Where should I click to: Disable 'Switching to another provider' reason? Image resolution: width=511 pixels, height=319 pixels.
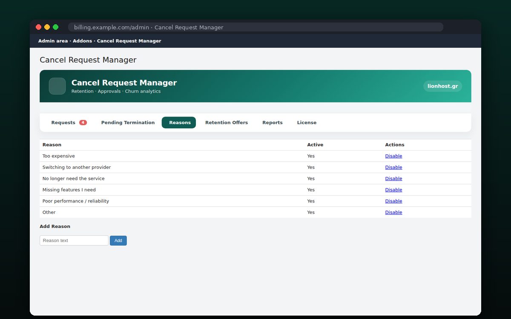(x=393, y=167)
